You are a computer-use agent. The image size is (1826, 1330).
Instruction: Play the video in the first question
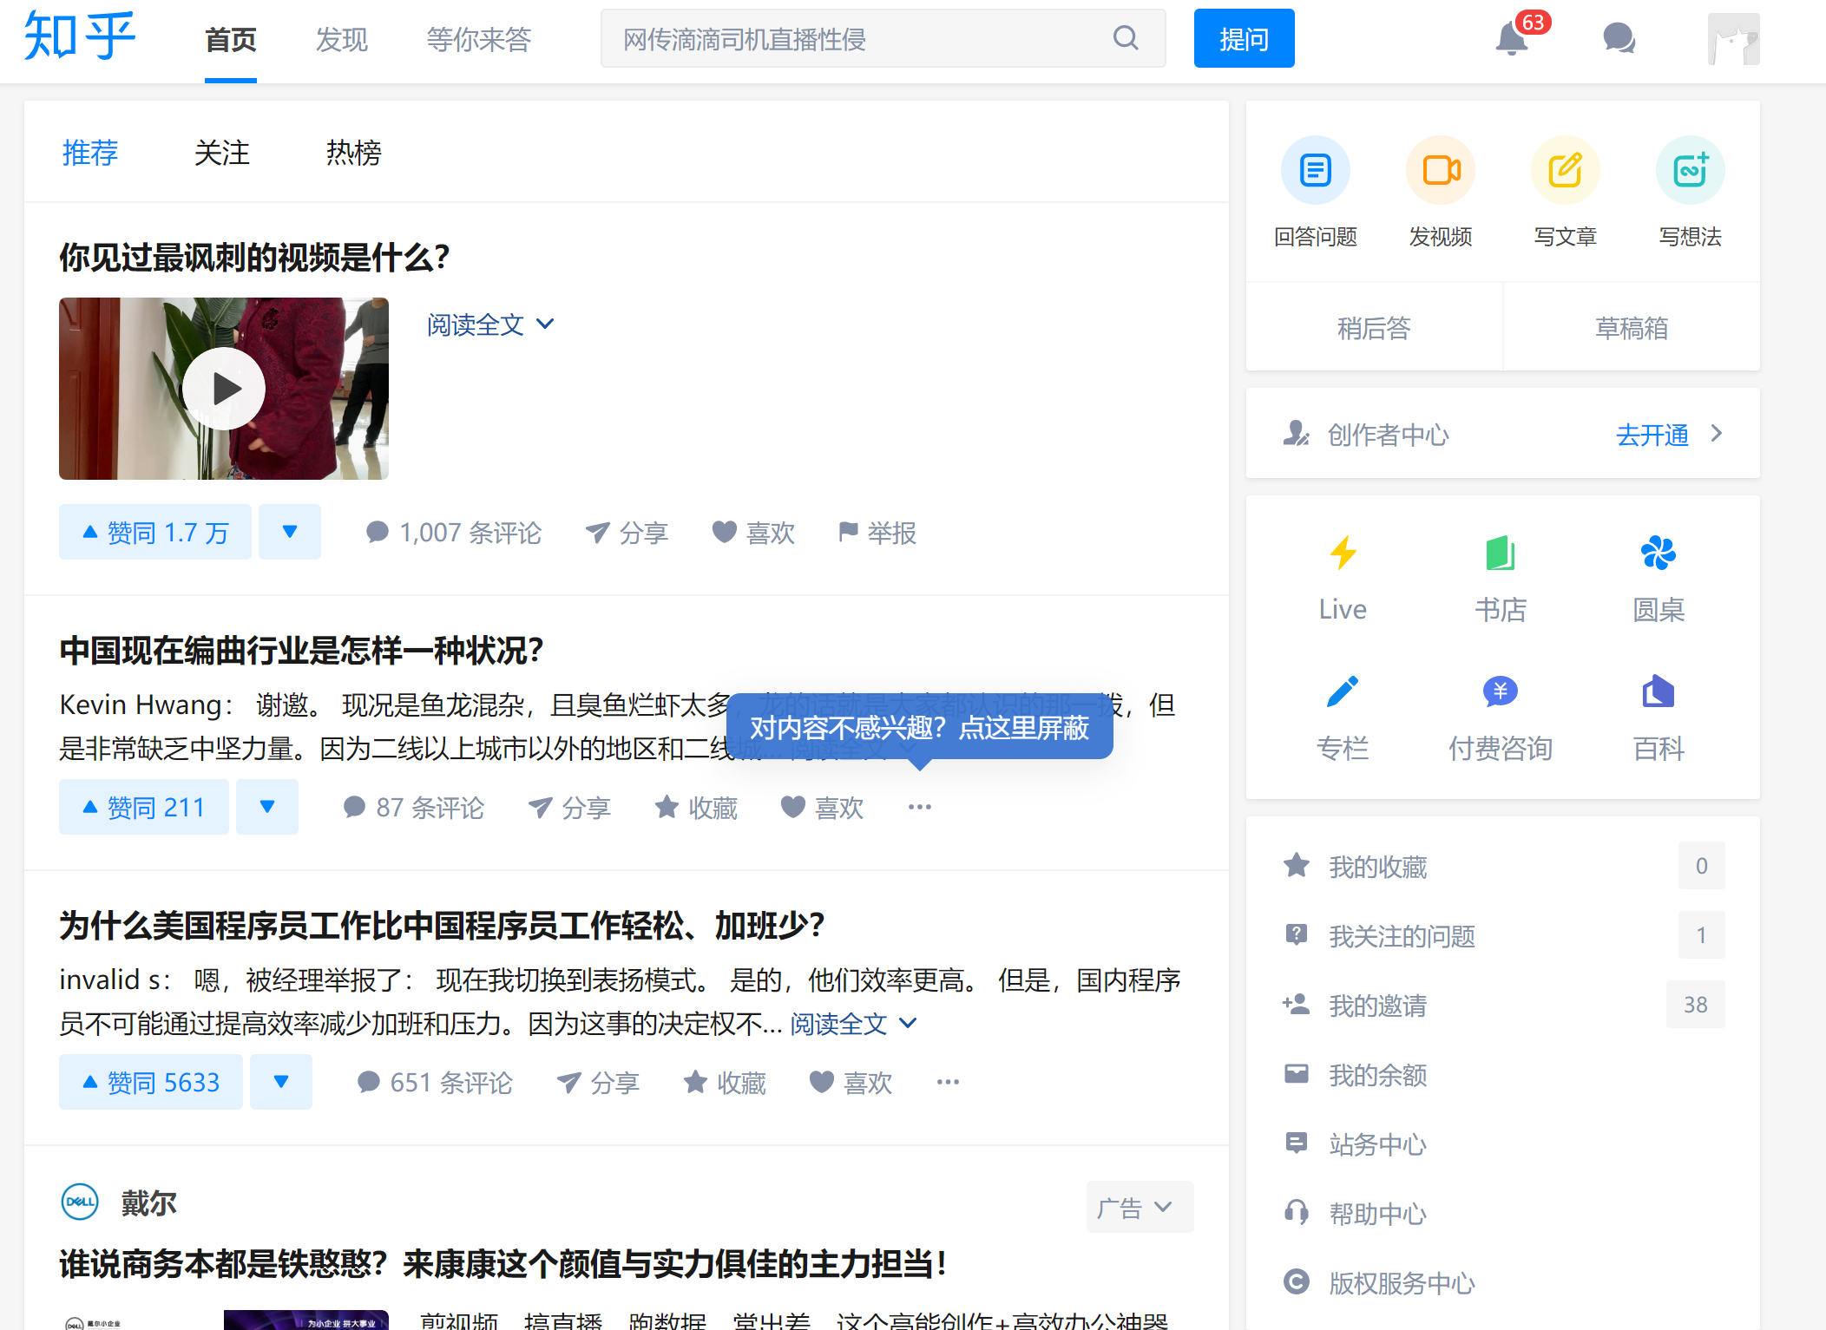point(223,389)
